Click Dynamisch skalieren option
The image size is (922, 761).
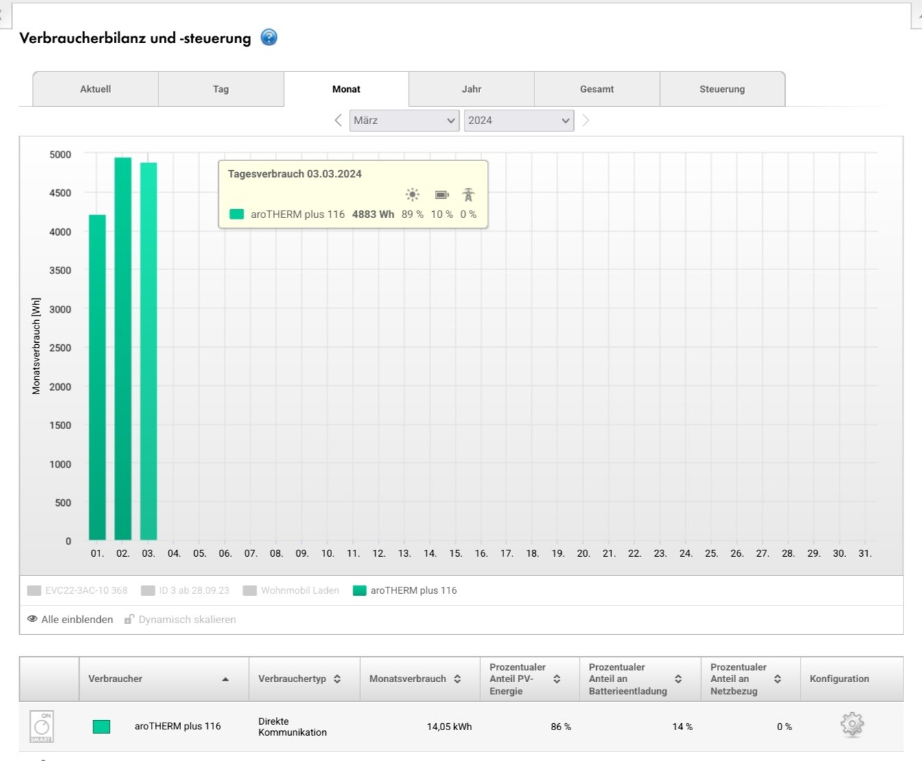tap(180, 619)
